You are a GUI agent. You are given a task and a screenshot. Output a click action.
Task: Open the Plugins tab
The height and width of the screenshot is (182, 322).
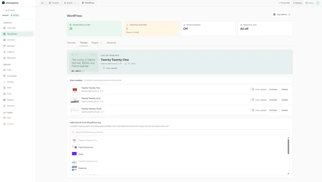[97, 43]
